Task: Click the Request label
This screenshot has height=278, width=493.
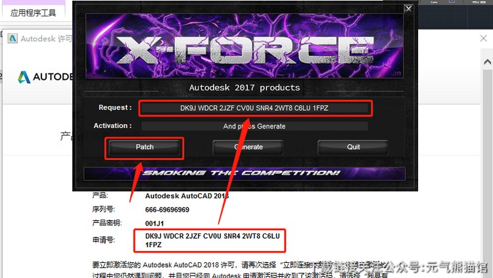Action: [x=115, y=108]
